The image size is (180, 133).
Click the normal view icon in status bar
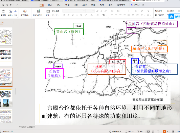tap(148, 132)
